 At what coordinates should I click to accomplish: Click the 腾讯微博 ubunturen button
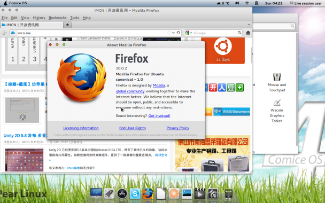point(232,112)
